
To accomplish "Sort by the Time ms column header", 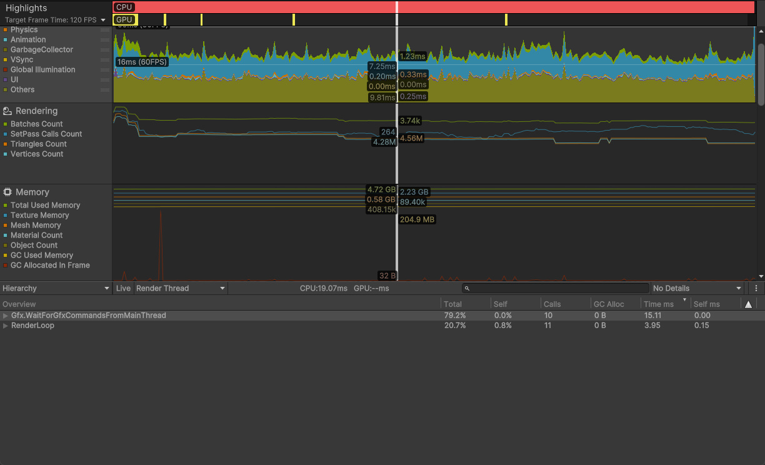I will pyautogui.click(x=666, y=304).
